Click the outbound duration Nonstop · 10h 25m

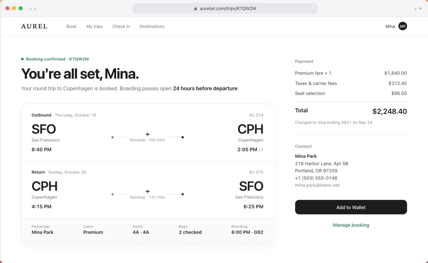pos(147,140)
